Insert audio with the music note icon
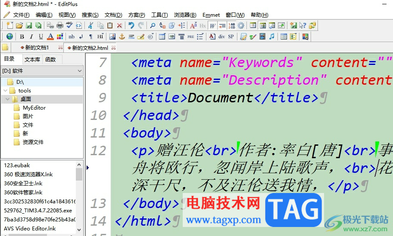 click(x=271, y=37)
